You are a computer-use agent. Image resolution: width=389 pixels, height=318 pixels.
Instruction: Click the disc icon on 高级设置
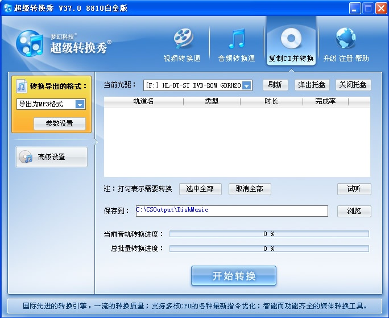(x=26, y=157)
